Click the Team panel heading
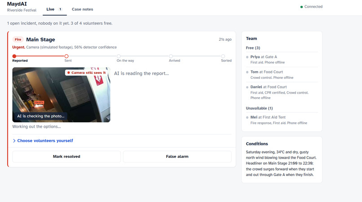 coord(252,39)
